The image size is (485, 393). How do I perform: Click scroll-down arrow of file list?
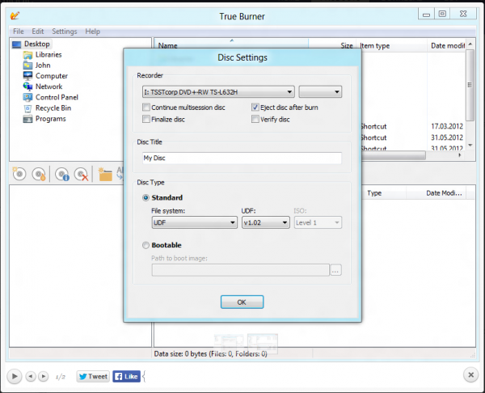click(470, 145)
